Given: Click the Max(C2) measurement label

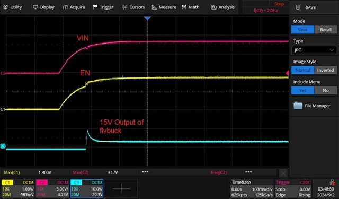Looking at the screenshot, I should [81, 172].
